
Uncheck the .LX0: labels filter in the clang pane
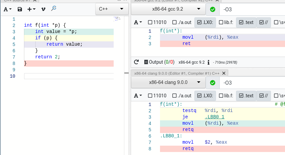pyautogui.click(x=205, y=96)
